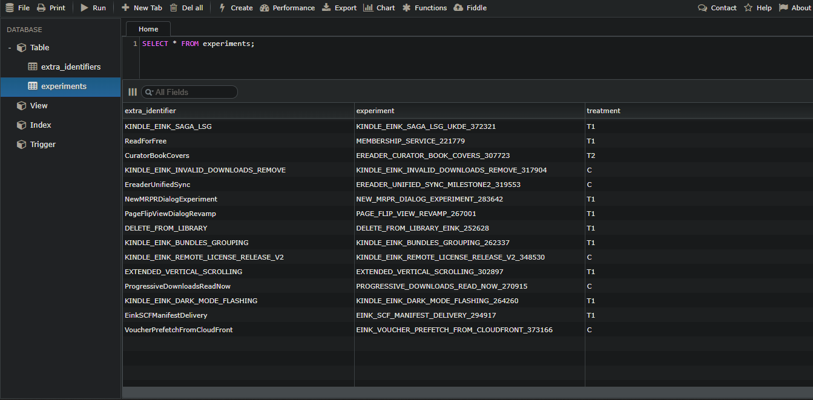Open the Contact link
The width and height of the screenshot is (813, 400).
tap(717, 8)
